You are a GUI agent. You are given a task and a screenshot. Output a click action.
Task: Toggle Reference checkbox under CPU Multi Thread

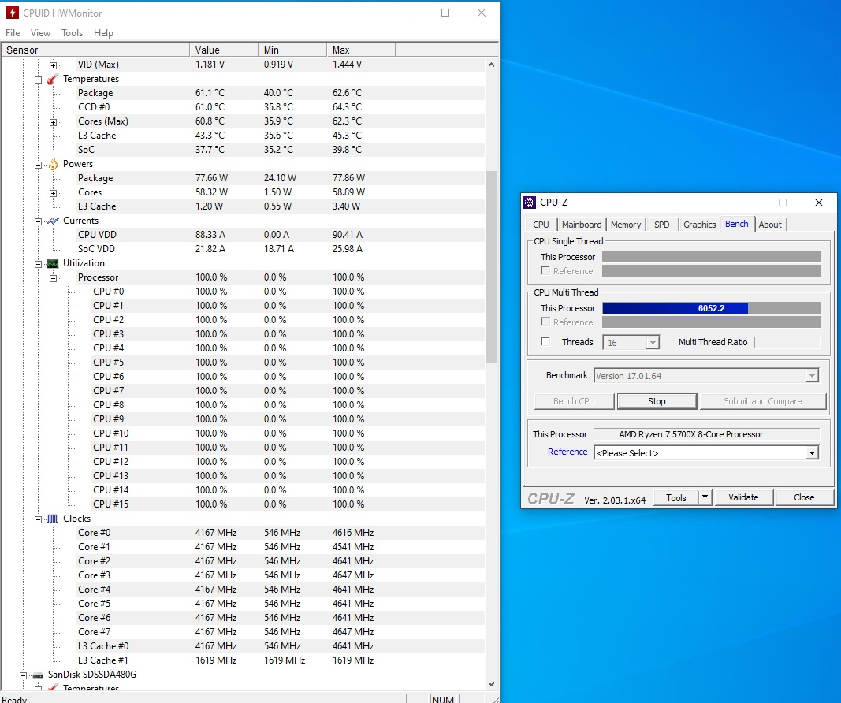545,322
